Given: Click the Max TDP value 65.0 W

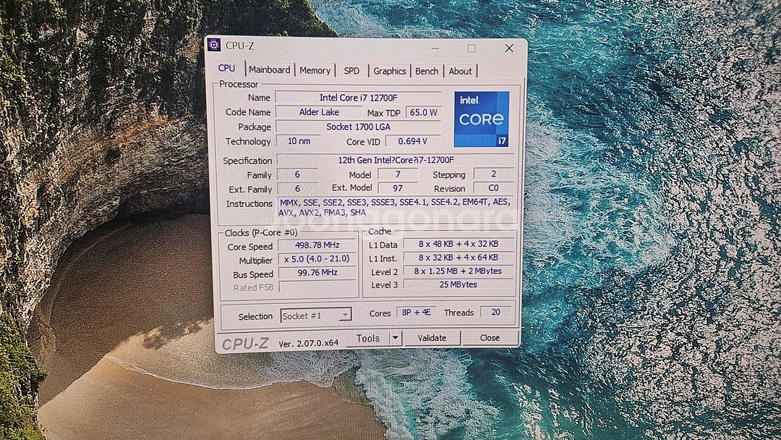Looking at the screenshot, I should click(423, 113).
